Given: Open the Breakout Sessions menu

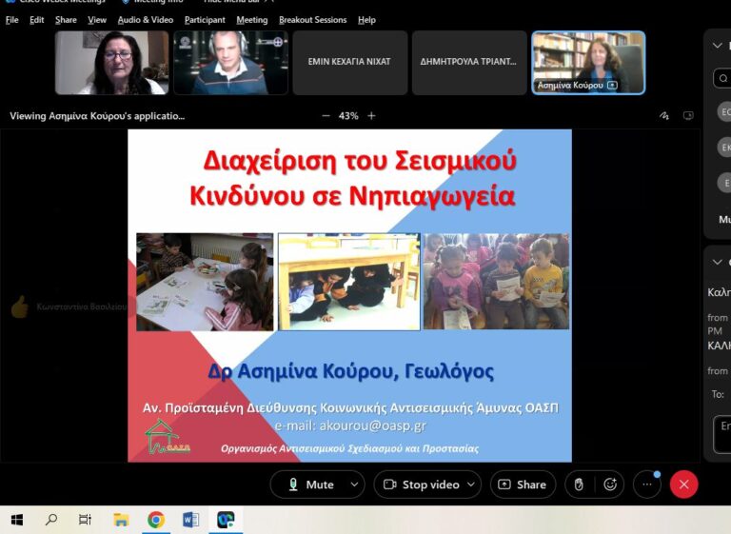Looking at the screenshot, I should (x=314, y=20).
